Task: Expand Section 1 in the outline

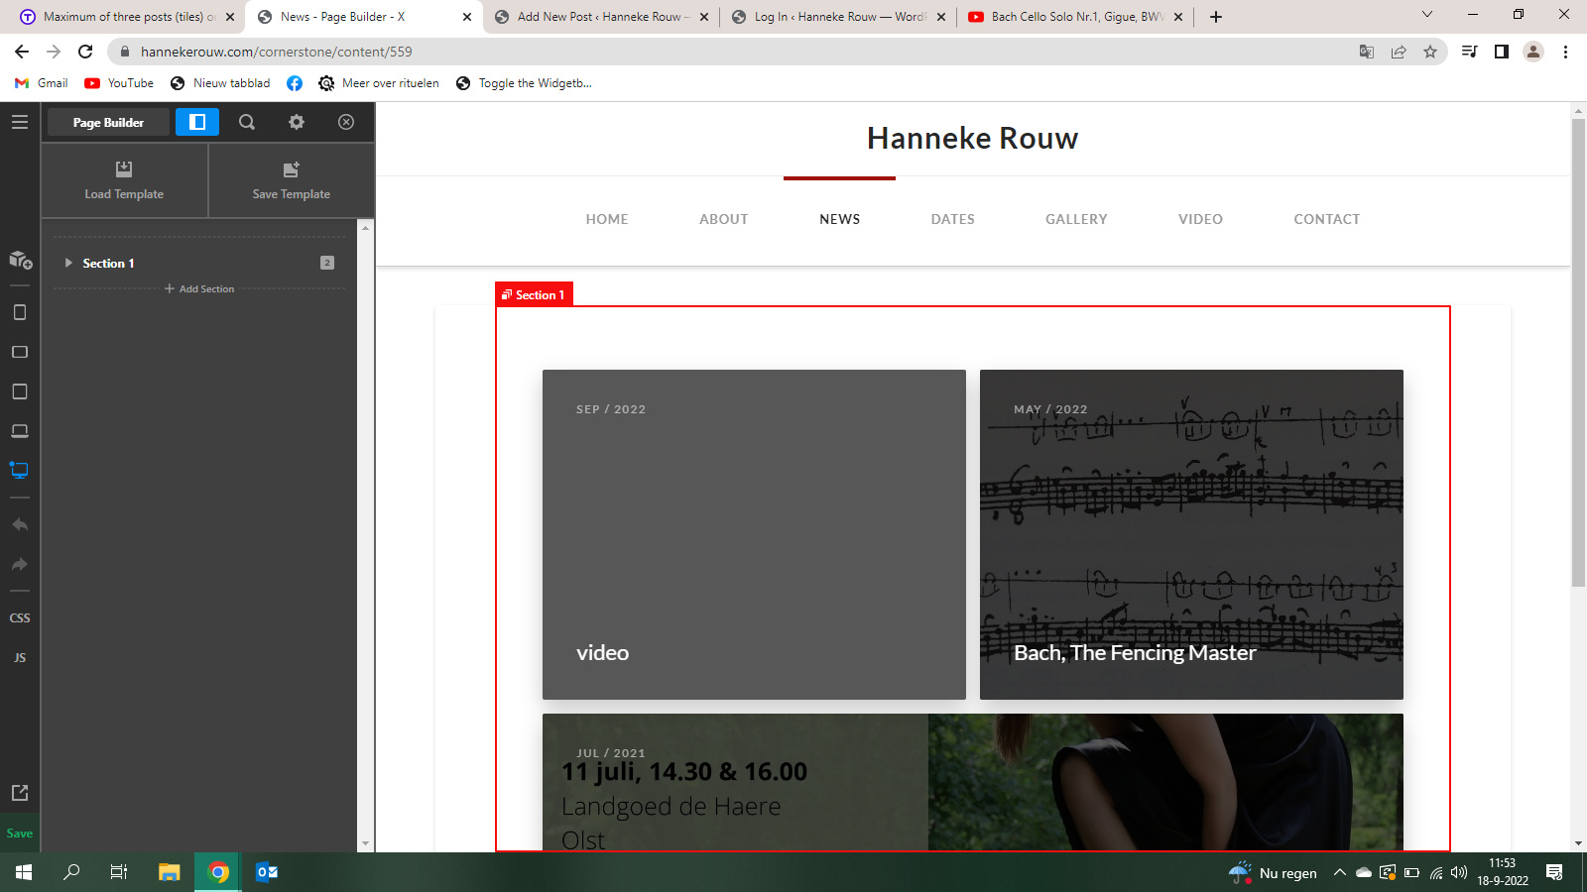Action: (x=68, y=263)
